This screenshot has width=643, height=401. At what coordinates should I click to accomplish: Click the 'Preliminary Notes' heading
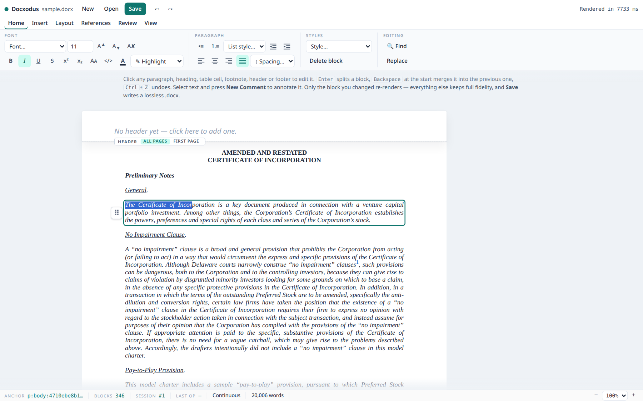[149, 175]
